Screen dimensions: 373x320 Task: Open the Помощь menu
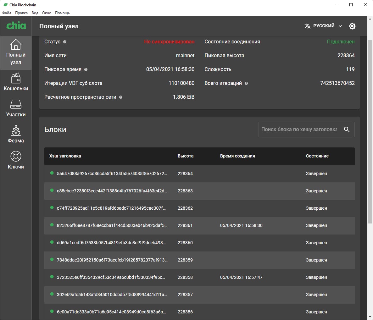click(x=62, y=13)
